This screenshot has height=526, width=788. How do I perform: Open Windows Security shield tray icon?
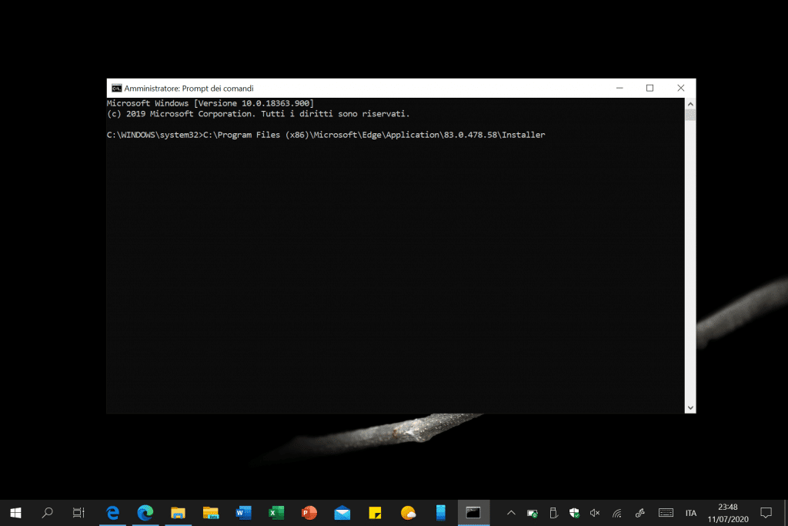tap(574, 513)
